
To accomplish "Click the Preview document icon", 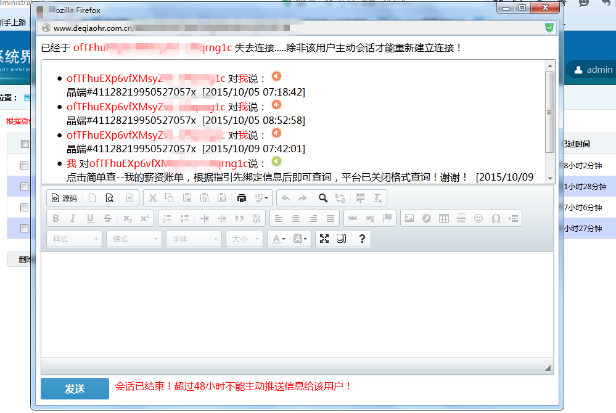I will 110,198.
